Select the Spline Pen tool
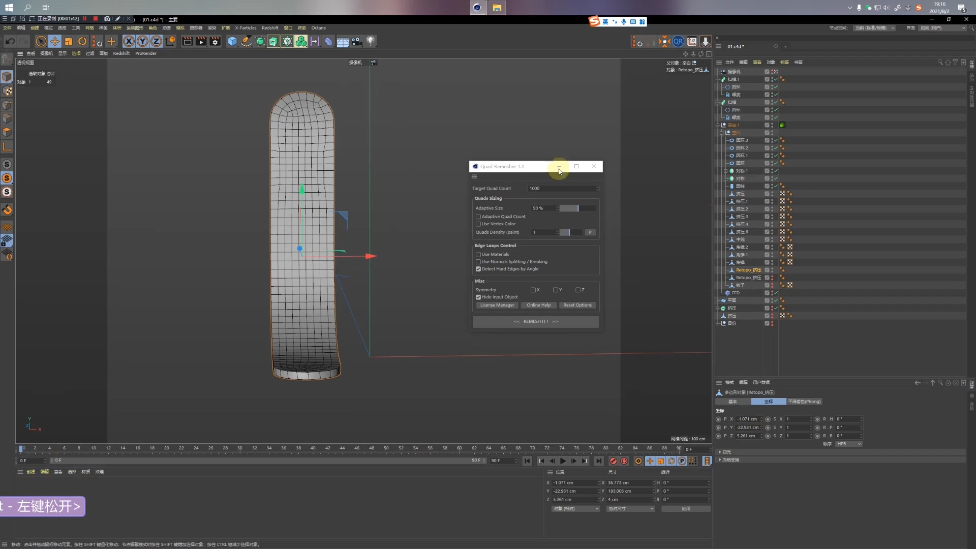This screenshot has width=976, height=549. [246, 42]
